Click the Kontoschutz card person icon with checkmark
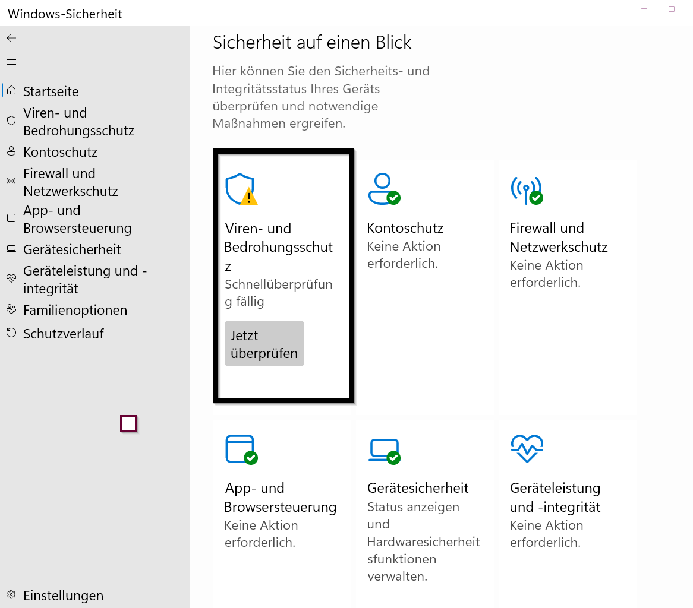This screenshot has width=693, height=608. point(384,189)
